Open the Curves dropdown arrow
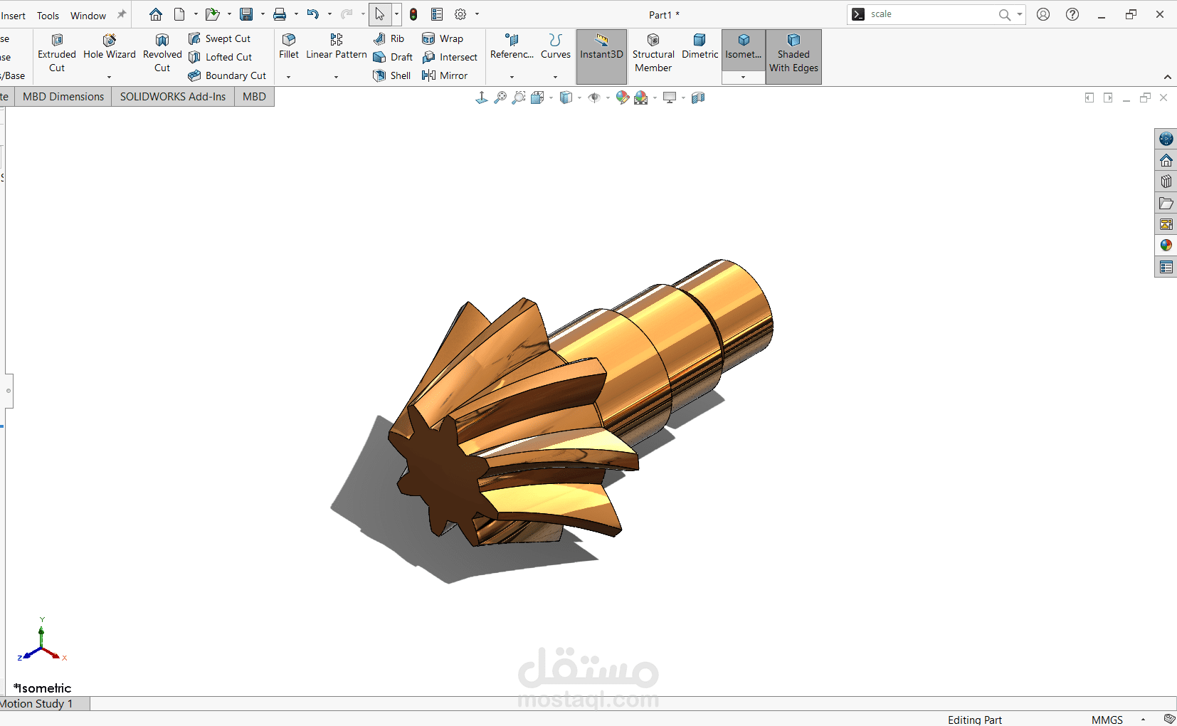 (x=555, y=77)
